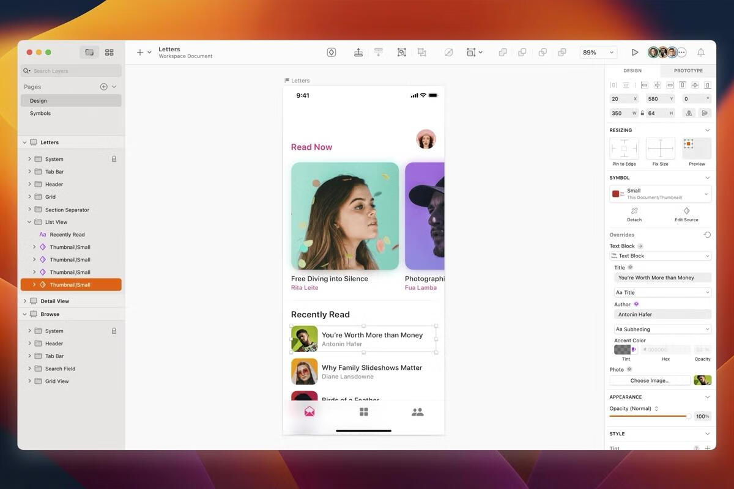This screenshot has height=489, width=734.
Task: Open the Symbols page in the sidebar
Action: (x=40, y=113)
